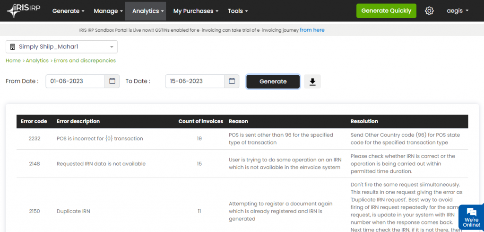The height and width of the screenshot is (232, 484).
Task: Click the download report icon
Action: [x=312, y=81]
